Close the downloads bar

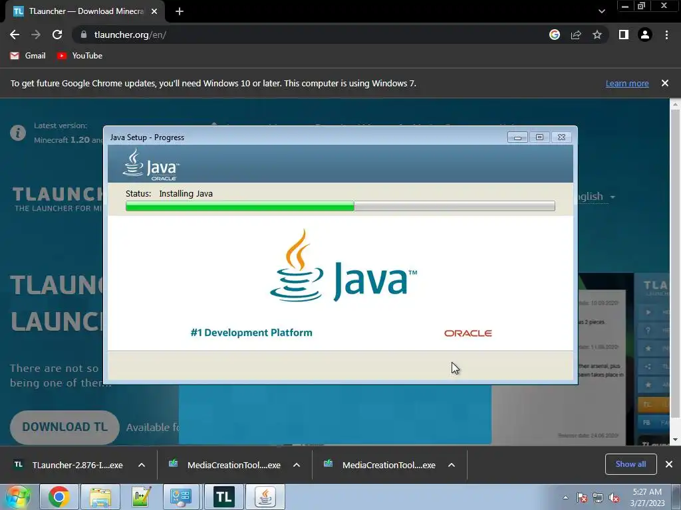[x=669, y=464]
